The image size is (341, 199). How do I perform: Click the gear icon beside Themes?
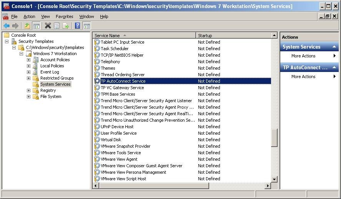[97, 68]
